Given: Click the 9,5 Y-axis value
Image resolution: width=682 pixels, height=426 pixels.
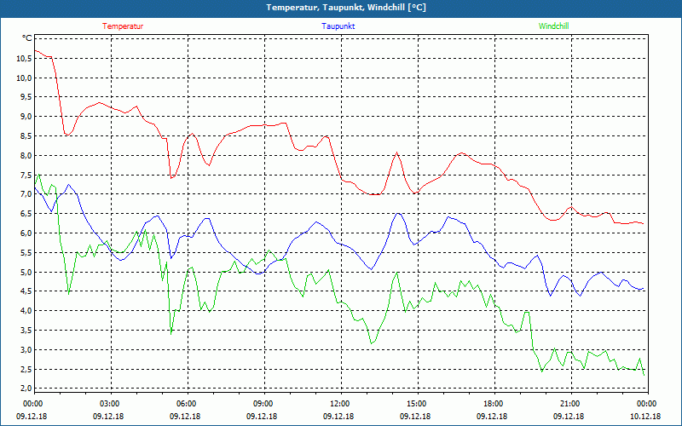Looking at the screenshot, I should (26, 97).
